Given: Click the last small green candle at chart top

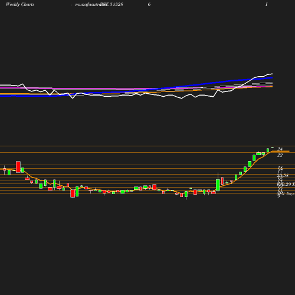Looking at the screenshot, I should pos(273,147).
